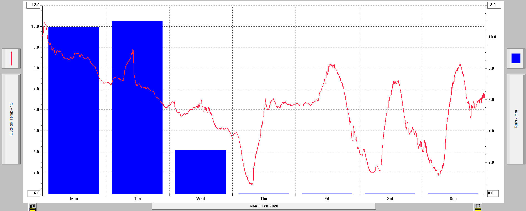Click the Sat day label on x-axis
The image size is (526, 211).
pyautogui.click(x=390, y=199)
